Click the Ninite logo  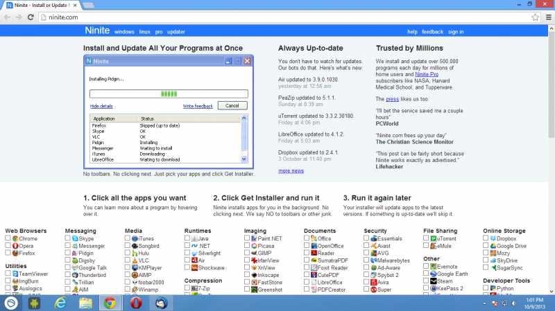[97, 30]
